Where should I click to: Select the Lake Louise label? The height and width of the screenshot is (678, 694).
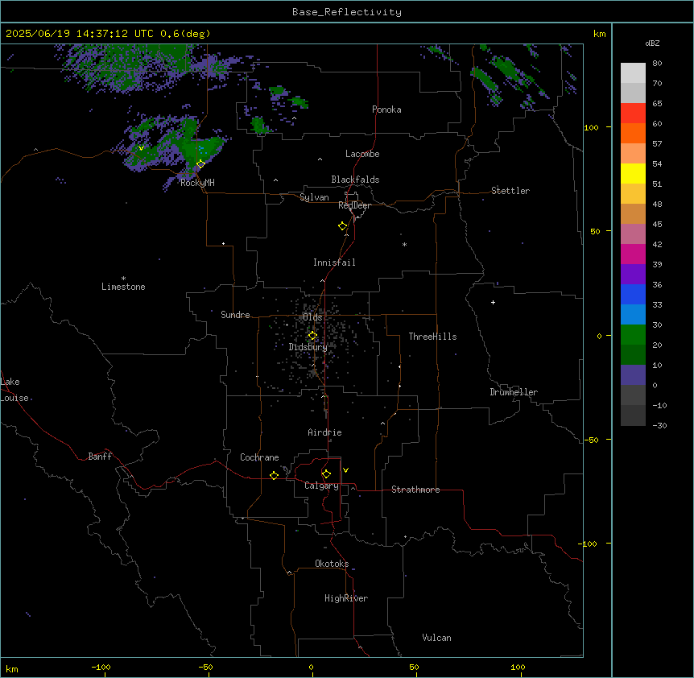[x=14, y=390]
